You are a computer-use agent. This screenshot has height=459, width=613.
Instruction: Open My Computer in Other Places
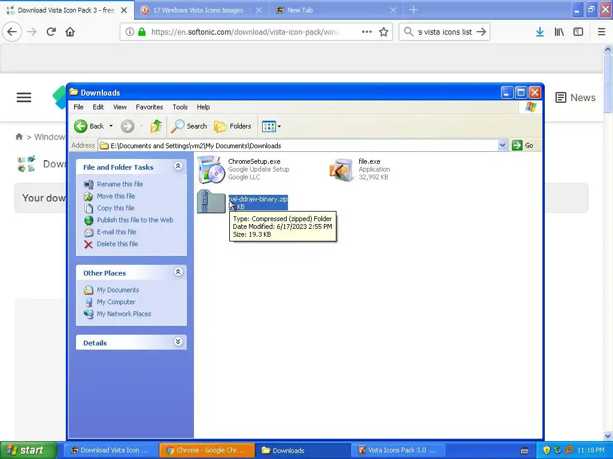[x=116, y=302]
